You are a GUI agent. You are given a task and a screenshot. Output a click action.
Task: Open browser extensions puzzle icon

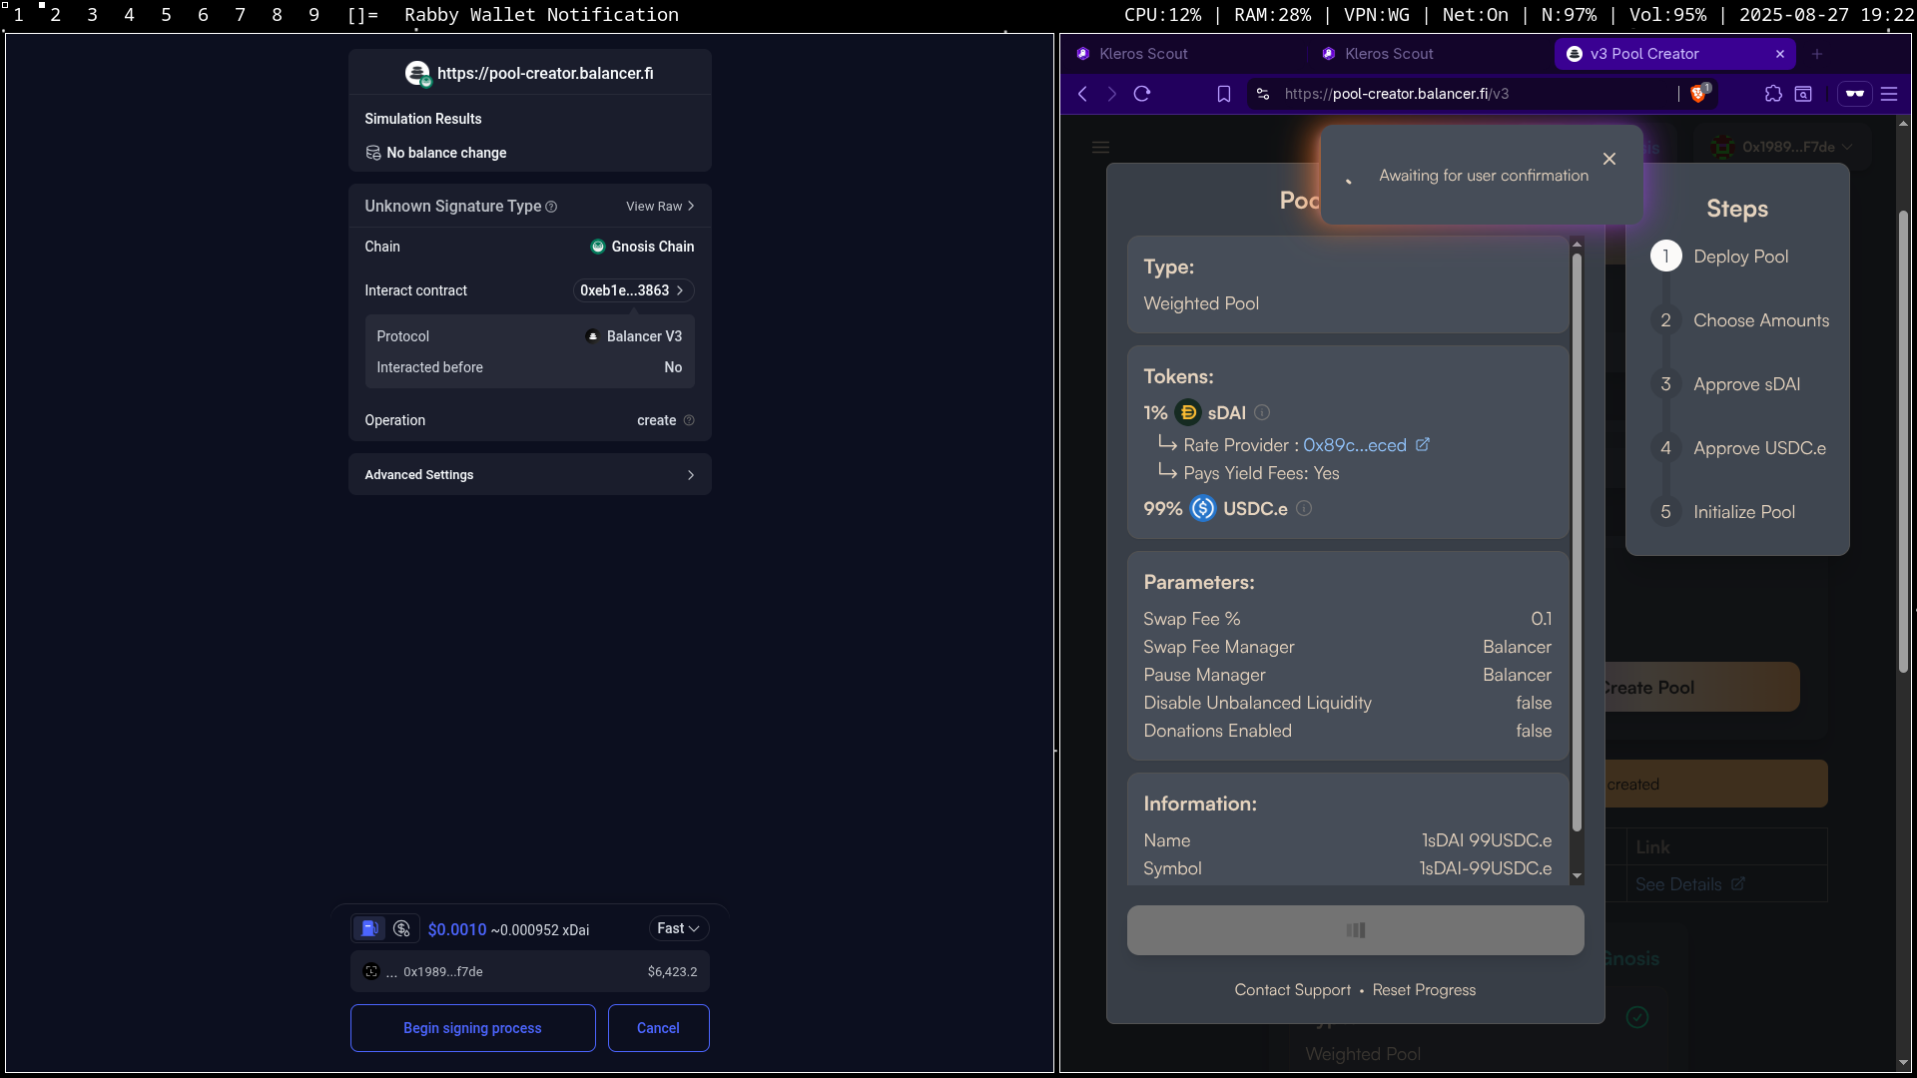1773,94
